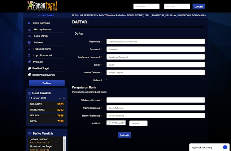The width and height of the screenshot is (231, 151).
Task: Show next result date with down chevron
Action: [x=64, y=98]
